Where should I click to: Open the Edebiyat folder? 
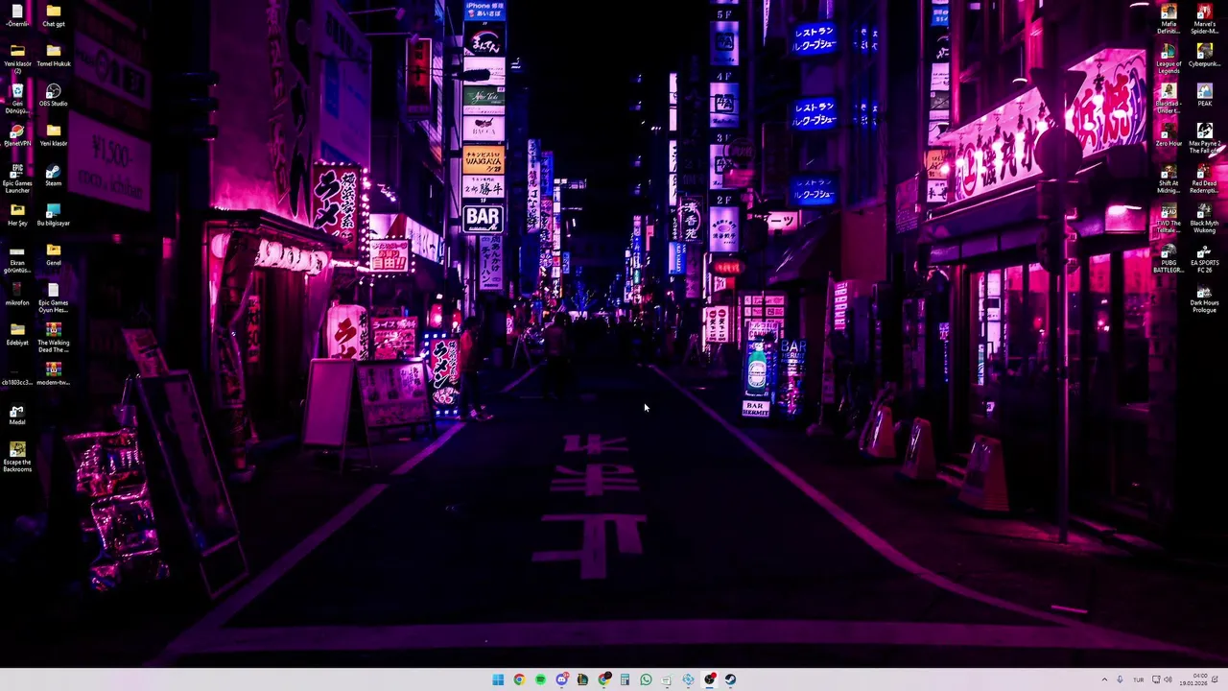(17, 335)
